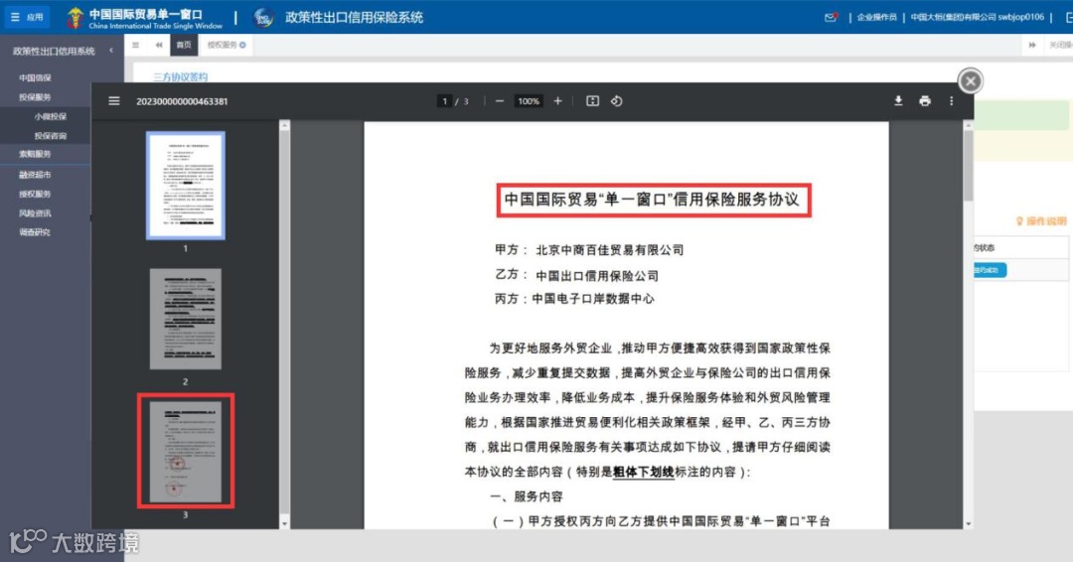Click the text 中国出口信用保险公司
The image size is (1073, 562).
(x=597, y=275)
